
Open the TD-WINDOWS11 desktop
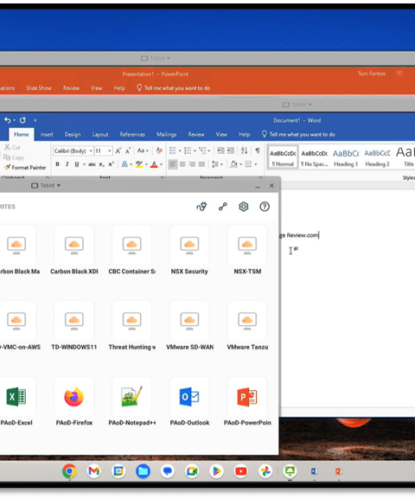[74, 321]
